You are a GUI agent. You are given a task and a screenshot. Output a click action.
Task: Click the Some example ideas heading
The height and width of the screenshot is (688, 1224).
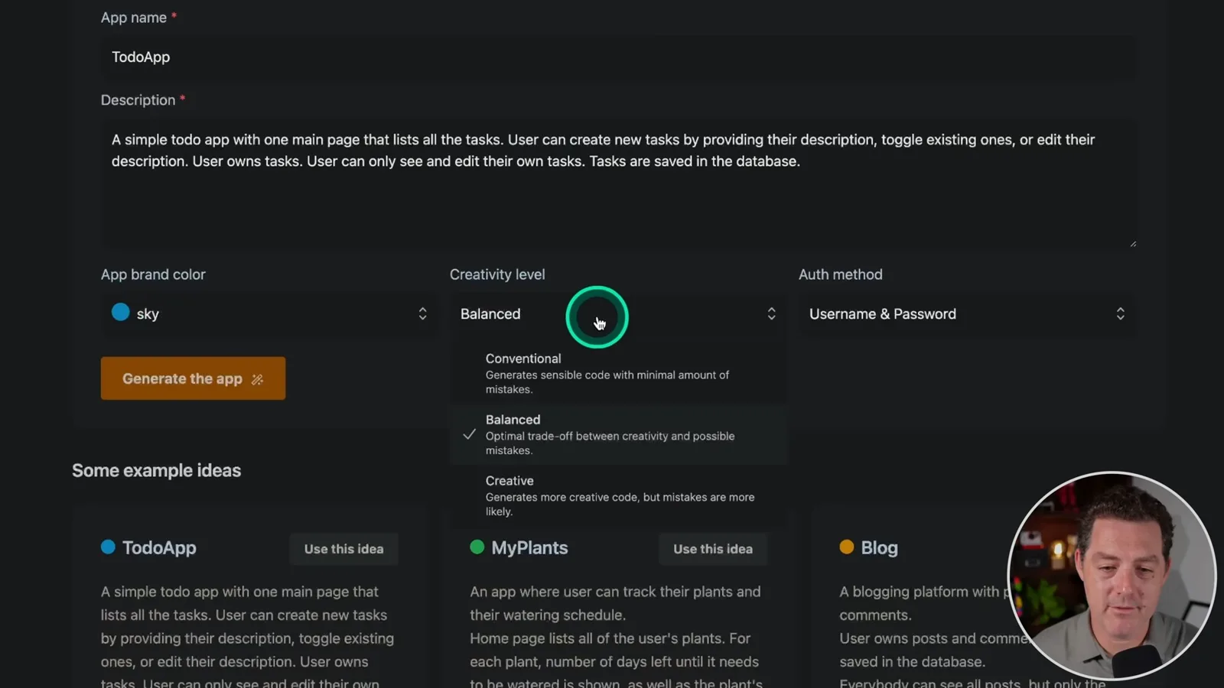(156, 470)
